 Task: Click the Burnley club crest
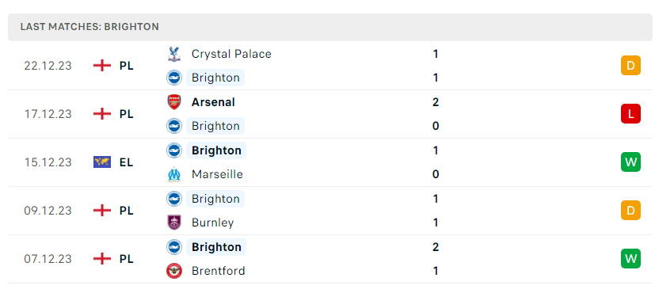[x=173, y=223]
